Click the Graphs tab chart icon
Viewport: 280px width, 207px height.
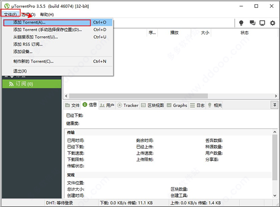pyautogui.click(x=169, y=105)
